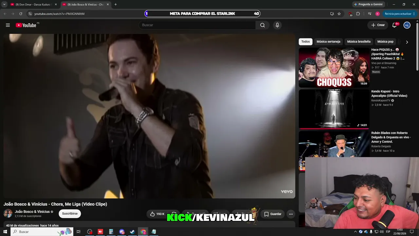Filter by Música brasileña chip

359,42
